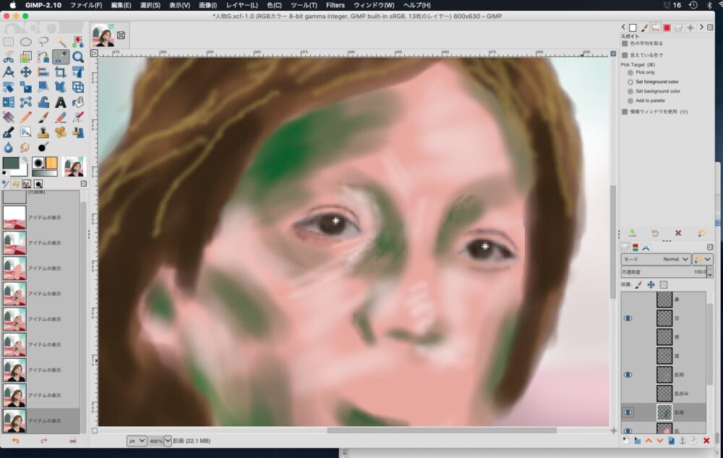Choose Set background color radio option

click(630, 91)
